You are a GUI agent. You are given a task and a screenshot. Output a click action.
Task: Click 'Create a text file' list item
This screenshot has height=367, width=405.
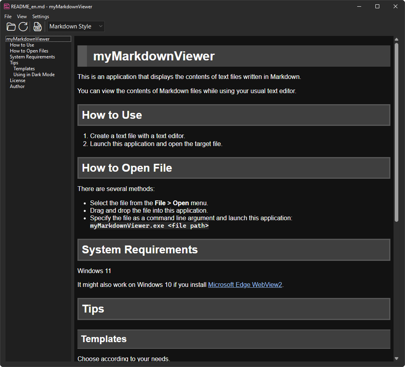click(138, 136)
